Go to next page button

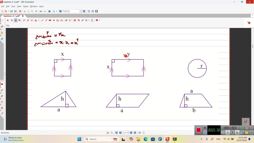point(131,133)
